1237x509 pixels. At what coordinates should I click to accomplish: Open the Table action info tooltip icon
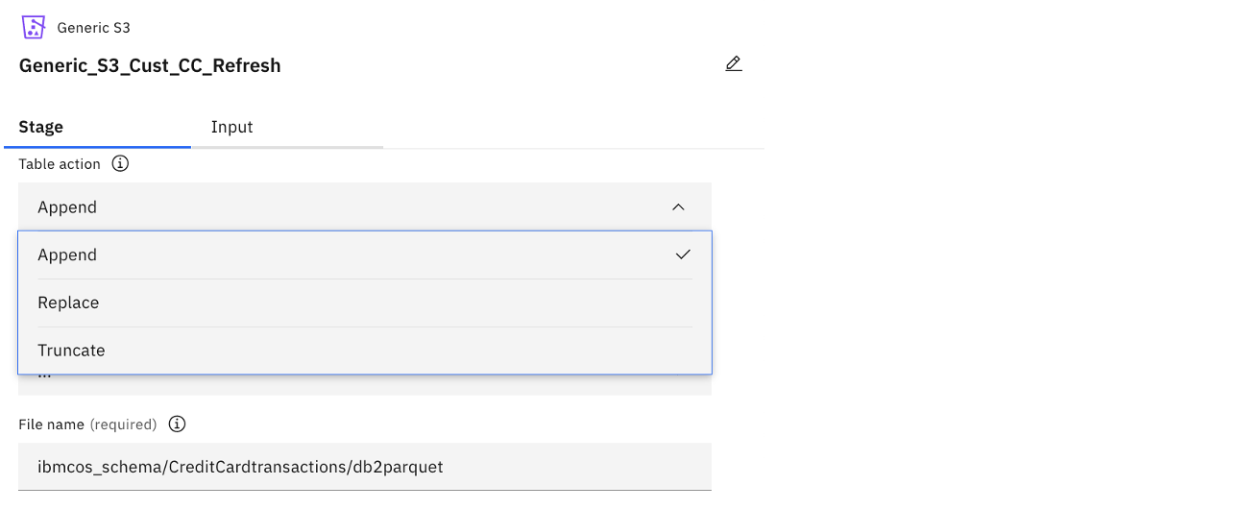point(120,163)
